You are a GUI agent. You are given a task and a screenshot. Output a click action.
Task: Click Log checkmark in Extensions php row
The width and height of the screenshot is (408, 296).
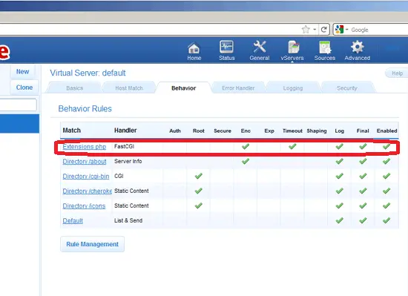(x=339, y=146)
